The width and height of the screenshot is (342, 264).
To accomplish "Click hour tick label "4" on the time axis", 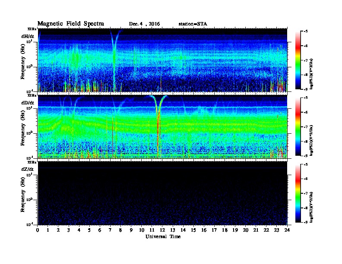I will point(79,230).
